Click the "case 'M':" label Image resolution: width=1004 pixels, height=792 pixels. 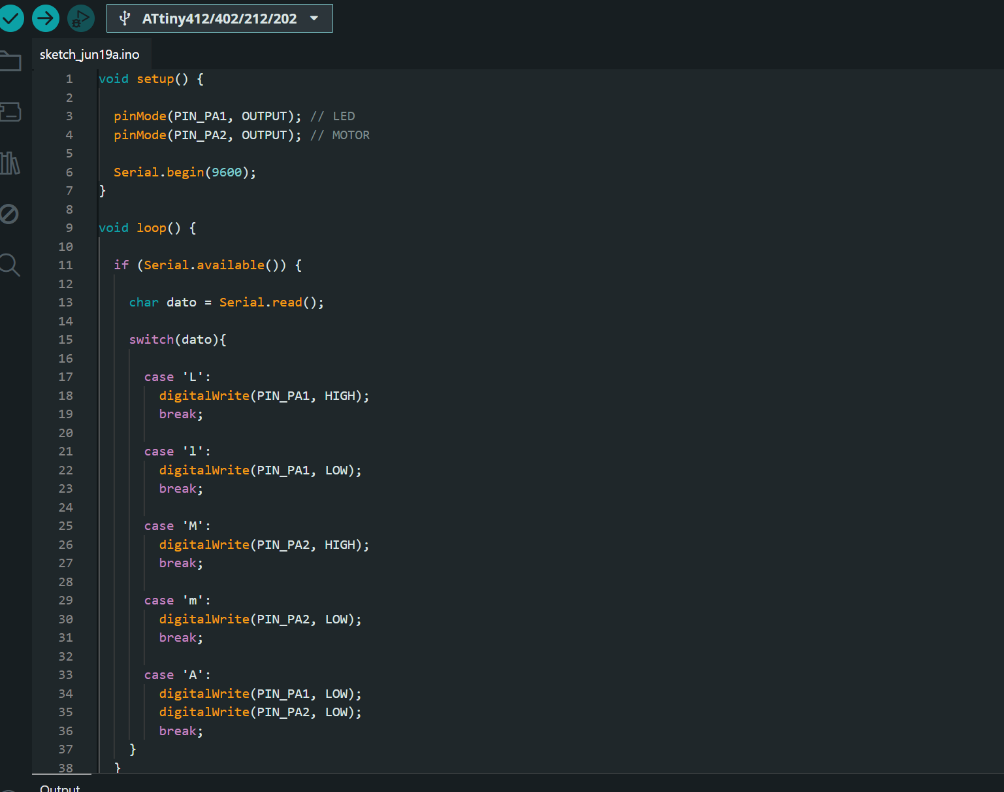[178, 526]
